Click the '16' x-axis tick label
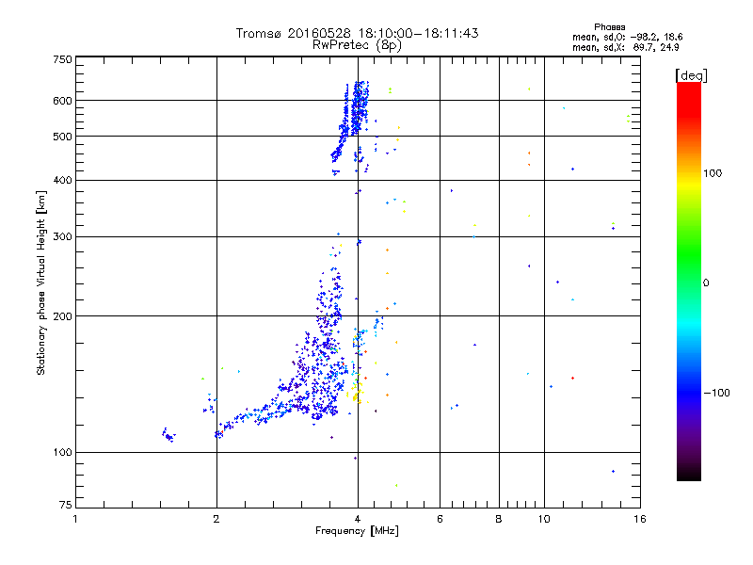The width and height of the screenshot is (753, 565). [640, 519]
